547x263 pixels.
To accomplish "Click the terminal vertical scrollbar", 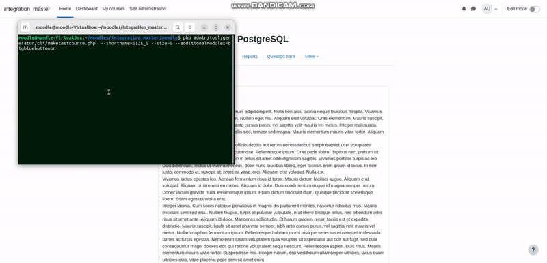I will tap(232, 99).
